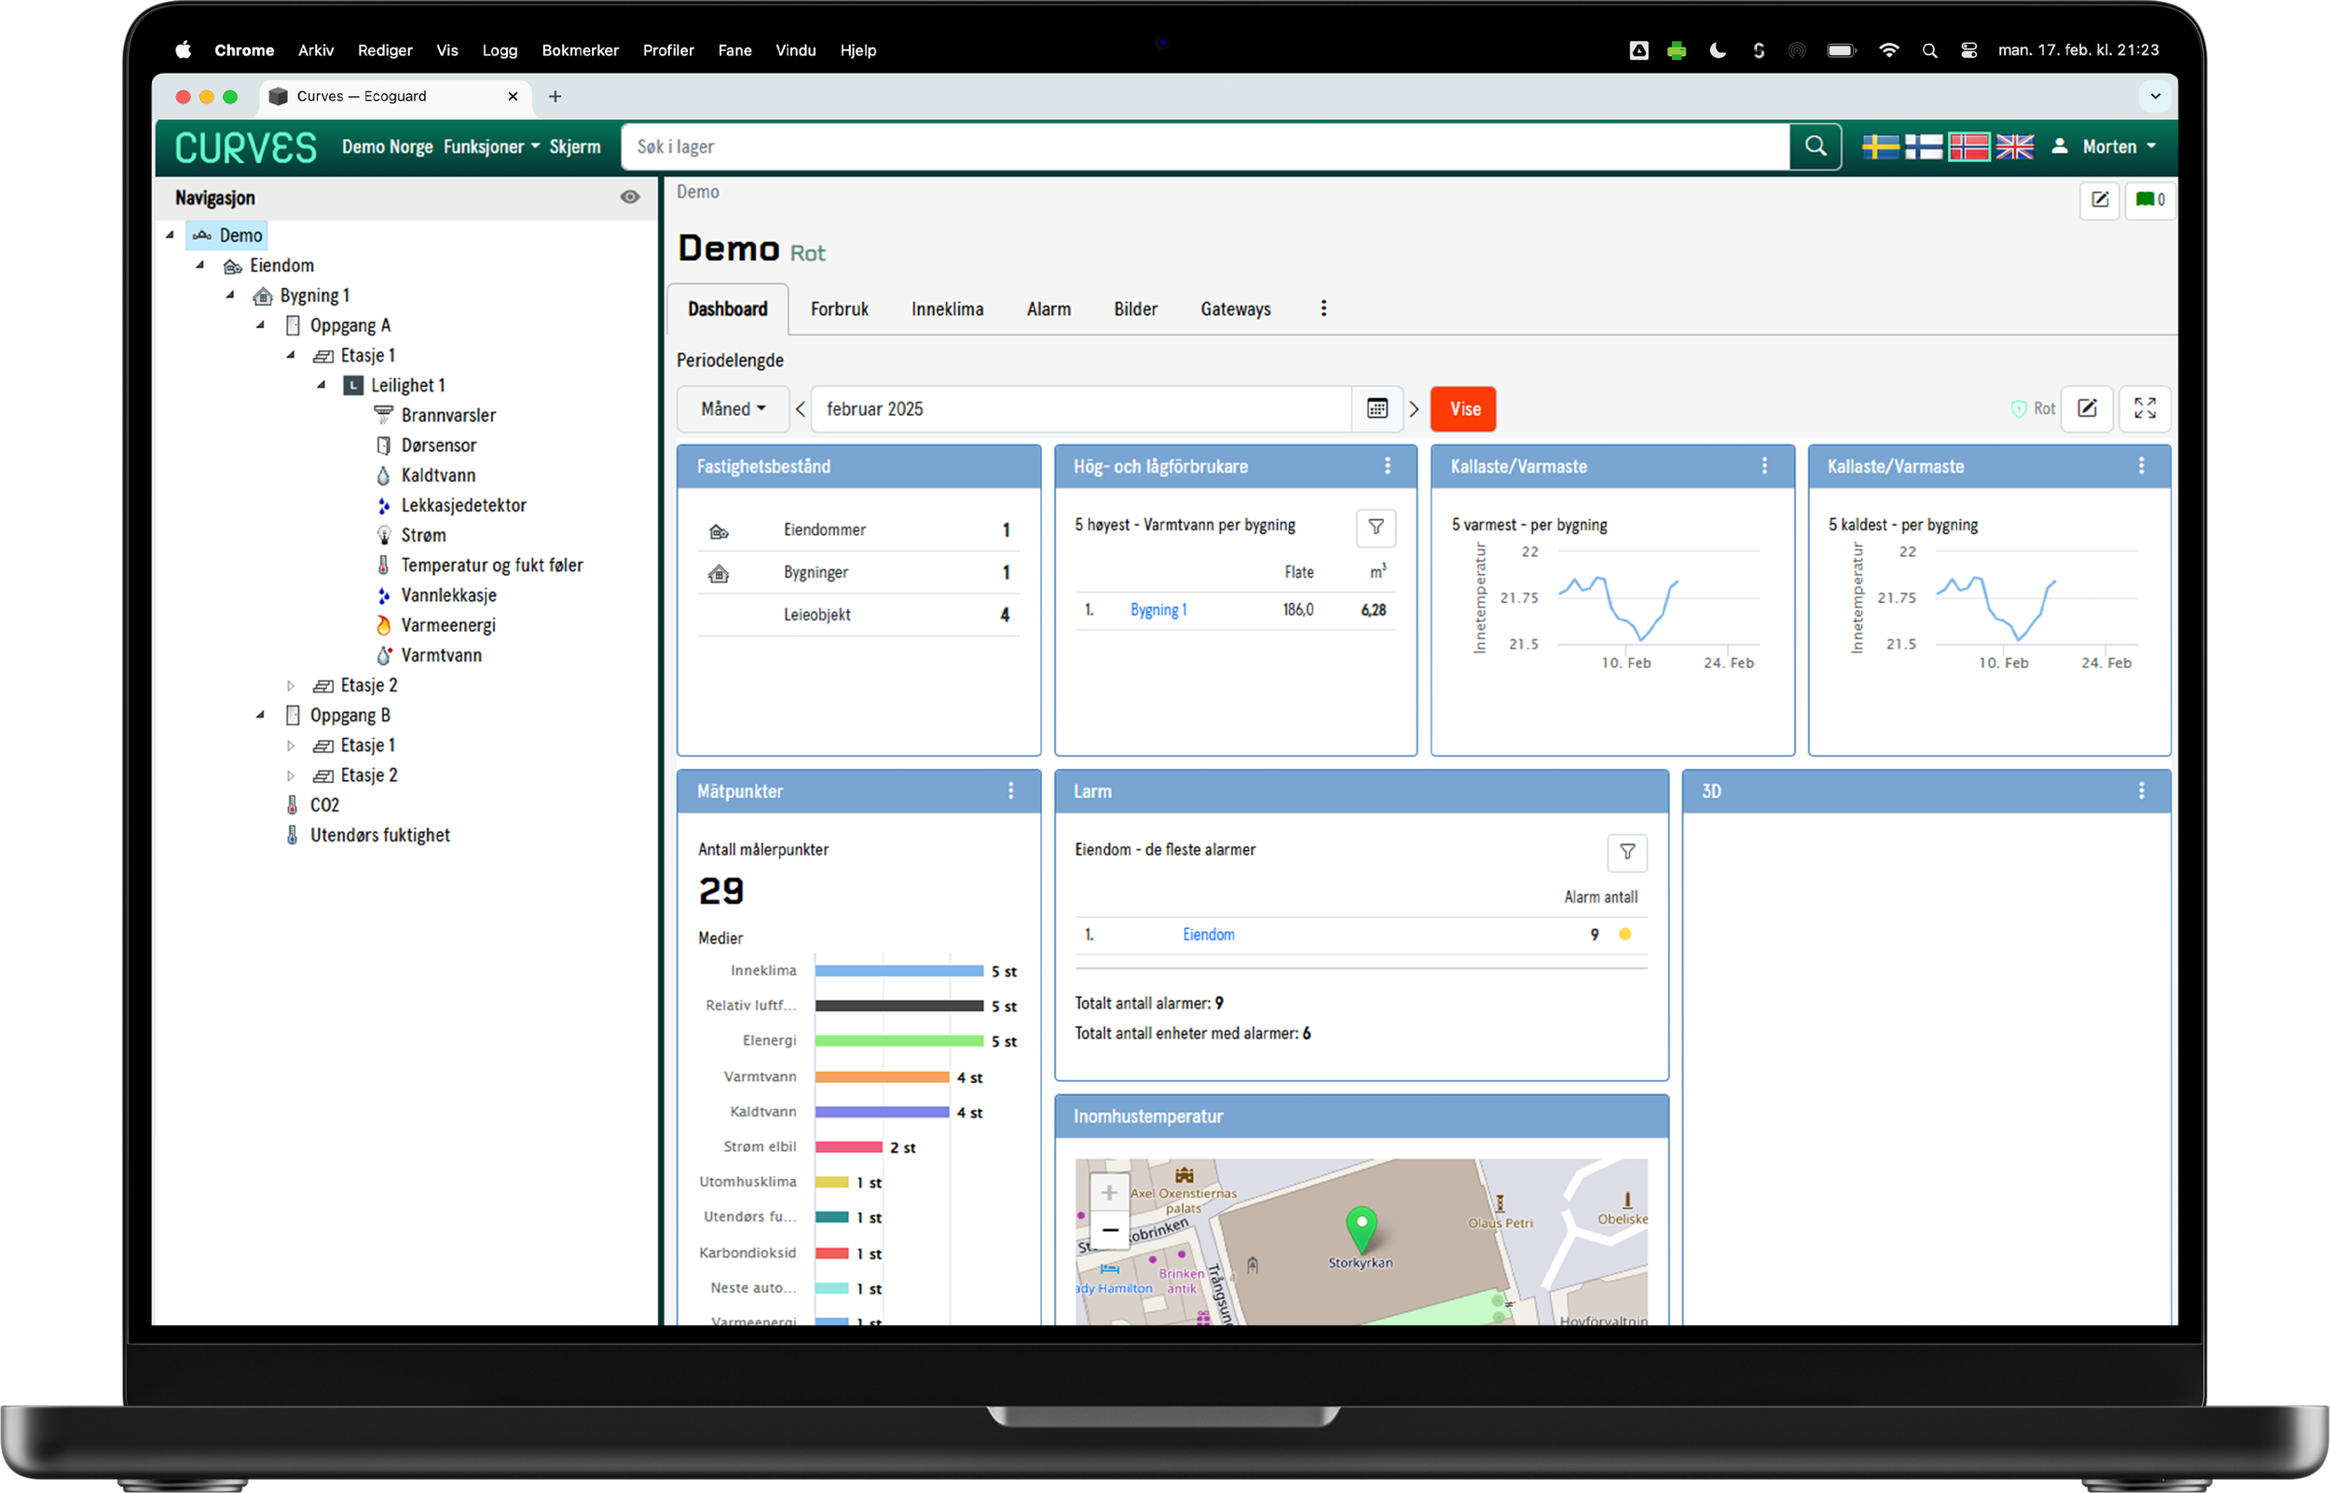The height and width of the screenshot is (1493, 2330).
Task: Open the Mätpunkter widget options menu
Action: click(1011, 791)
